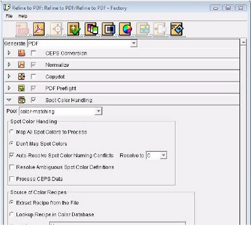This screenshot has width=251, height=226.
Task: Toggle the PDF Preflight checkbox
Action: [x=33, y=88]
